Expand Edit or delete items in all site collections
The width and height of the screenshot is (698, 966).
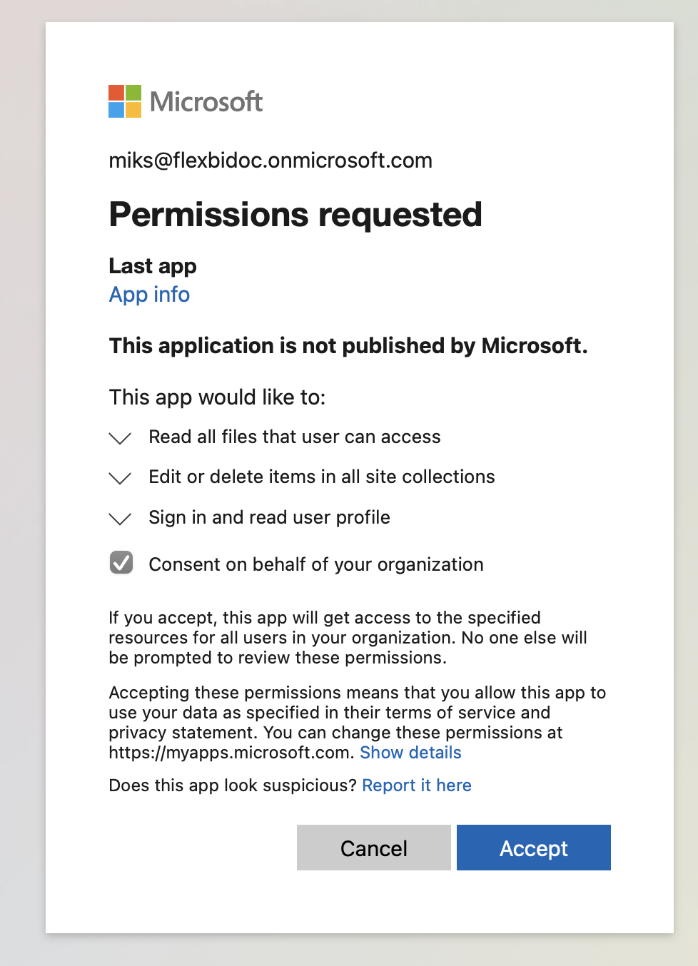[x=120, y=479]
